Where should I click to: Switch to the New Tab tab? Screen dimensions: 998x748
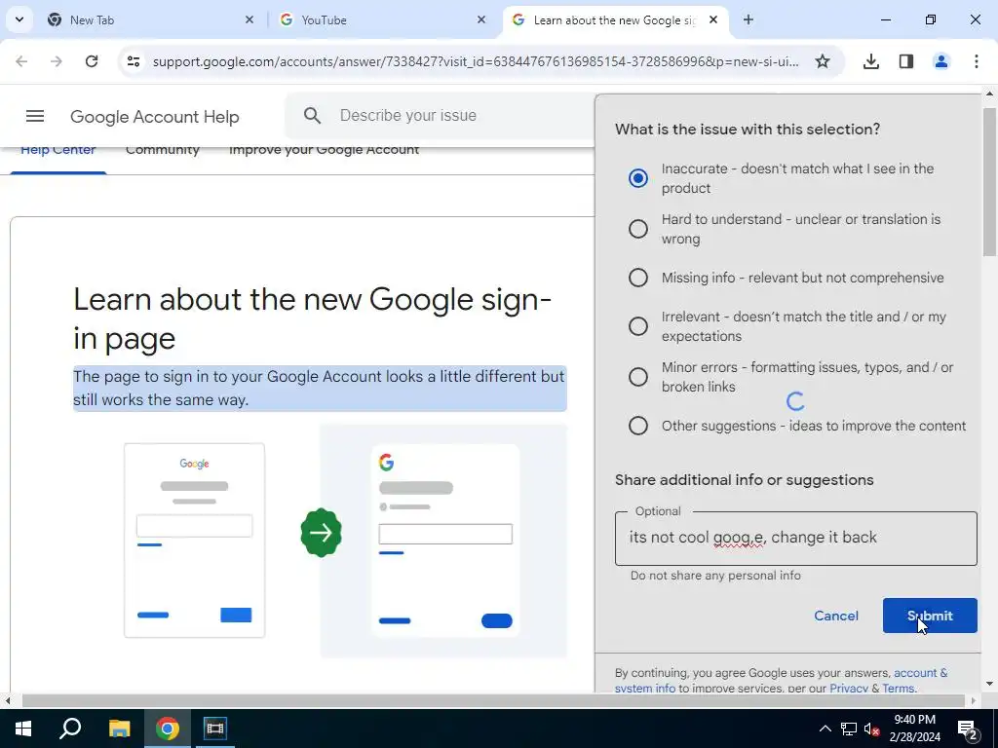[x=151, y=19]
